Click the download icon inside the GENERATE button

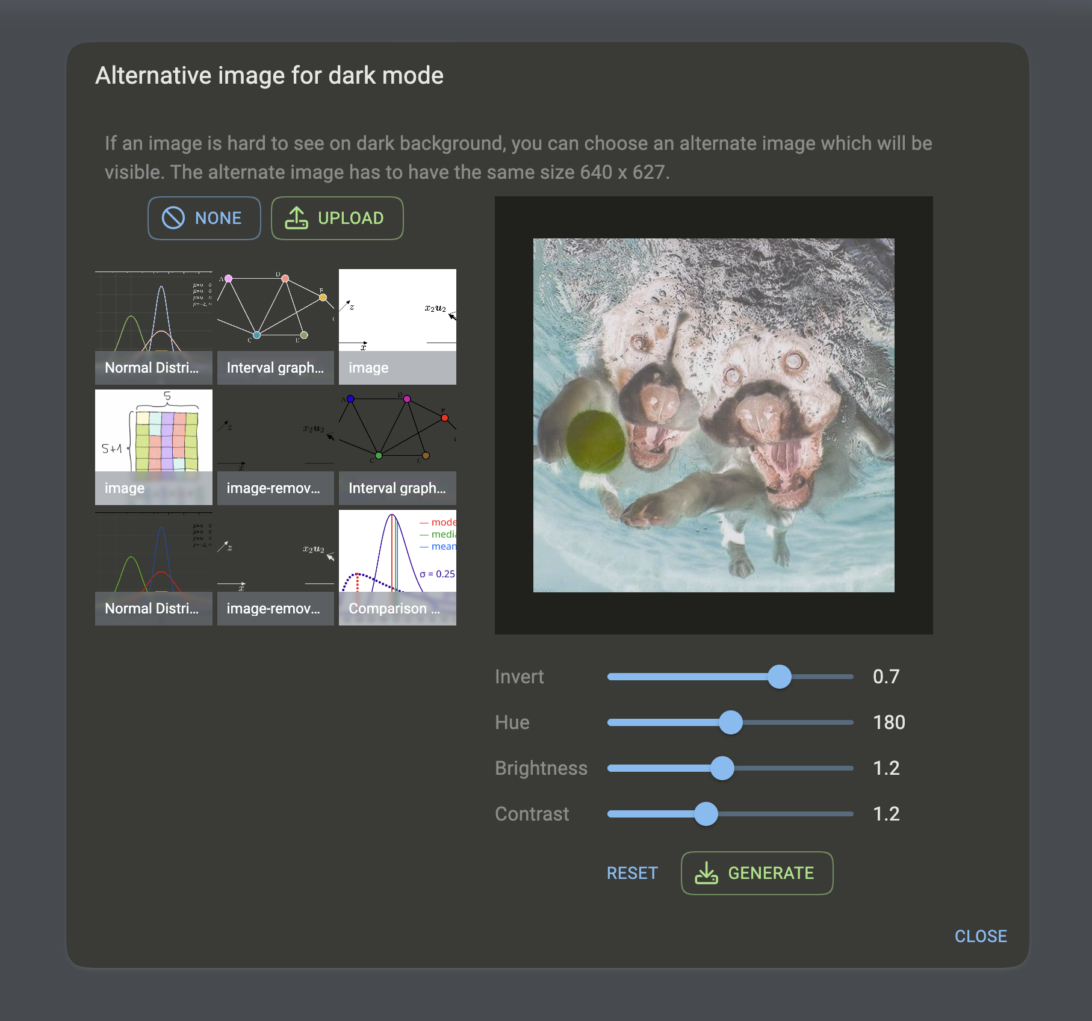[x=707, y=873]
